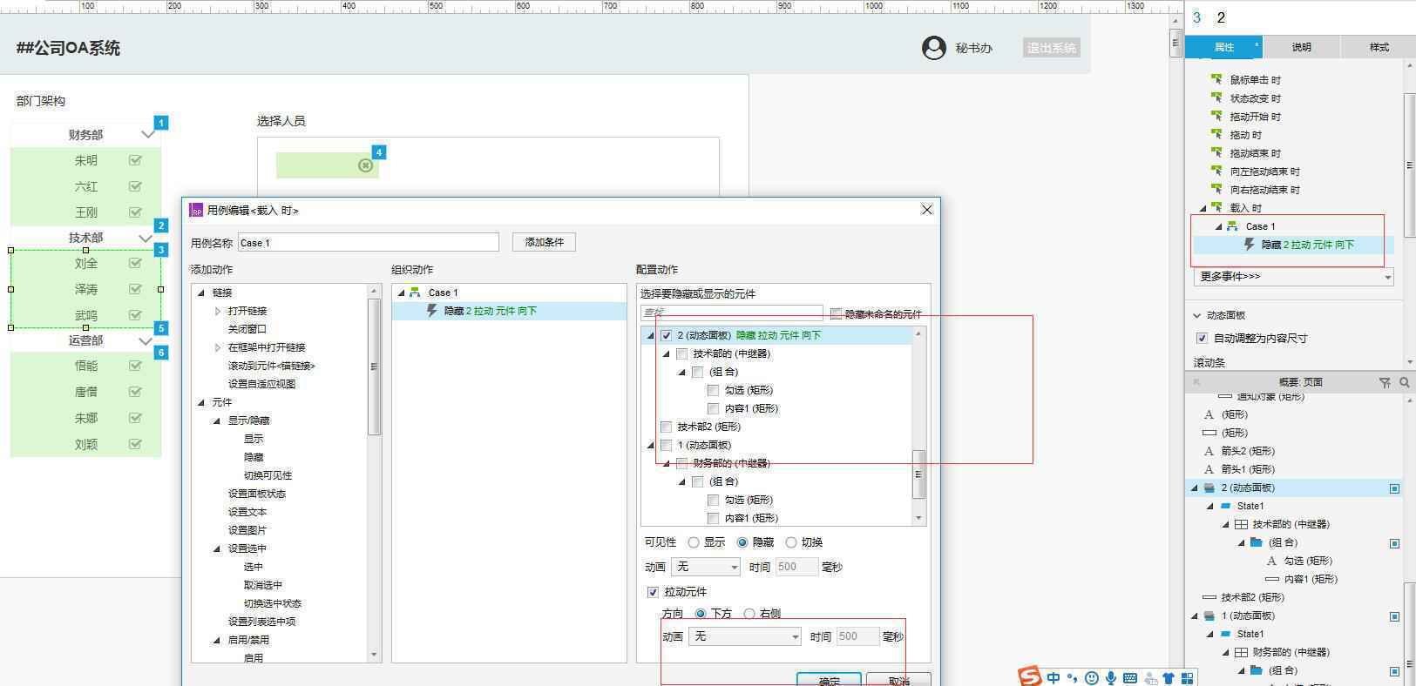Click the 查找 search field in 配置动作
This screenshot has height=686, width=1416.
click(x=731, y=313)
